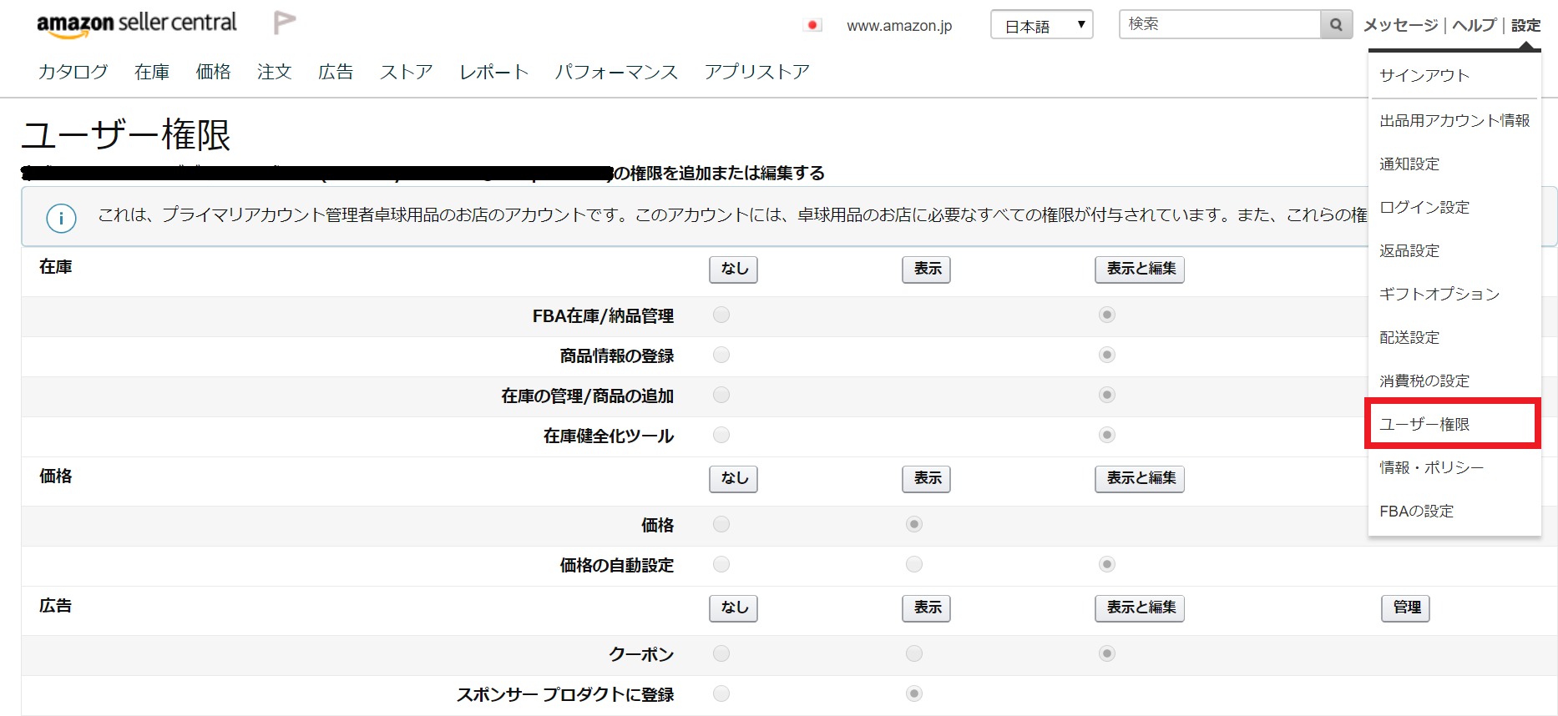
Task: Open the 広告 navigation menu
Action: point(336,72)
